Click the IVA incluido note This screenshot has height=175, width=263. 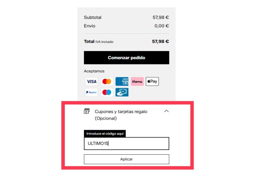pyautogui.click(x=104, y=42)
